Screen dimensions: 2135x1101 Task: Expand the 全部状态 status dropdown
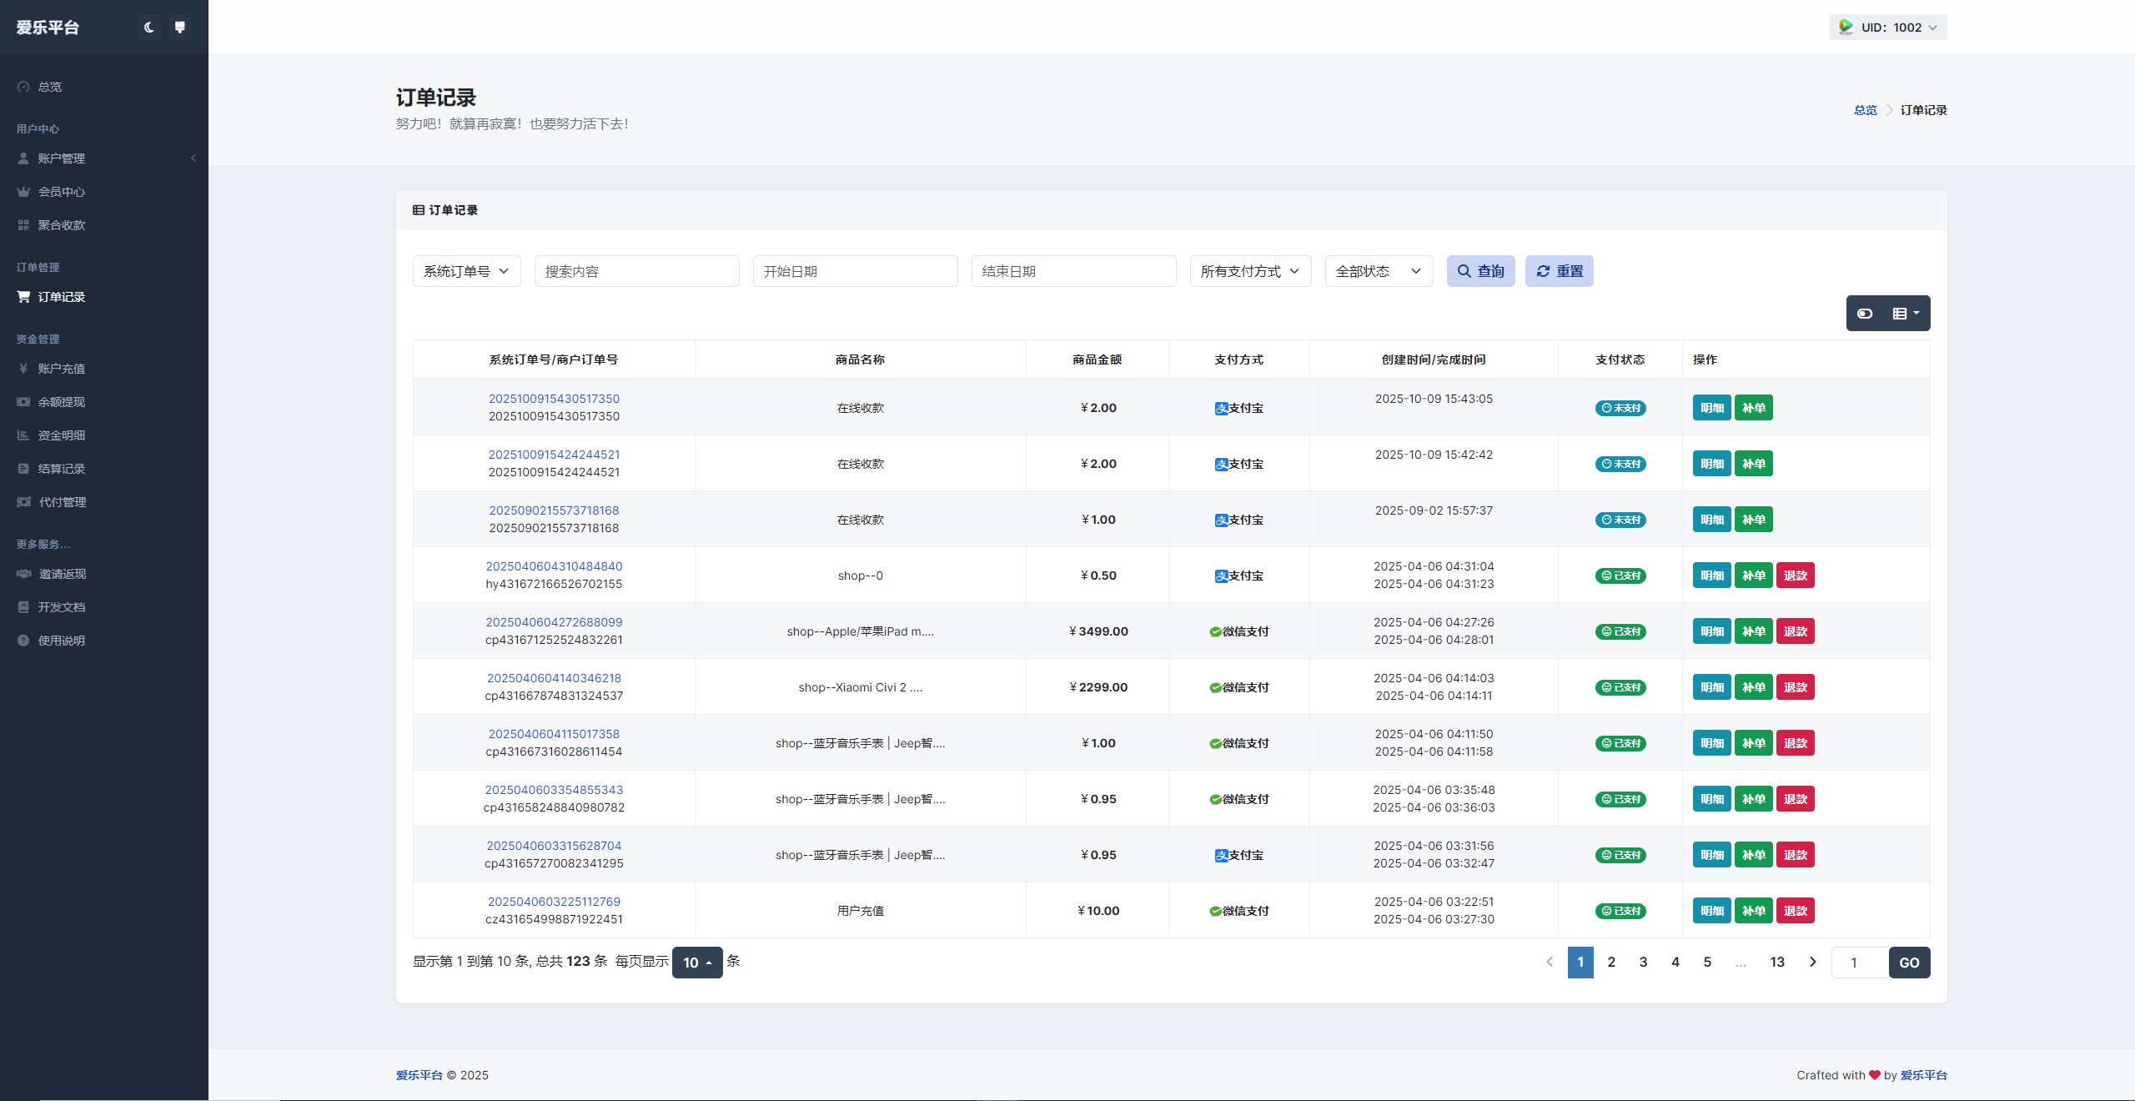[1378, 271]
